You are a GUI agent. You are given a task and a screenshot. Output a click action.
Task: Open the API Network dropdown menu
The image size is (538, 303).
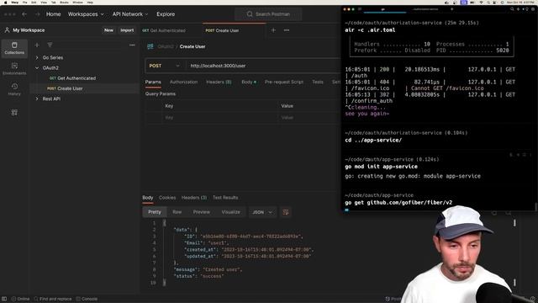point(130,14)
